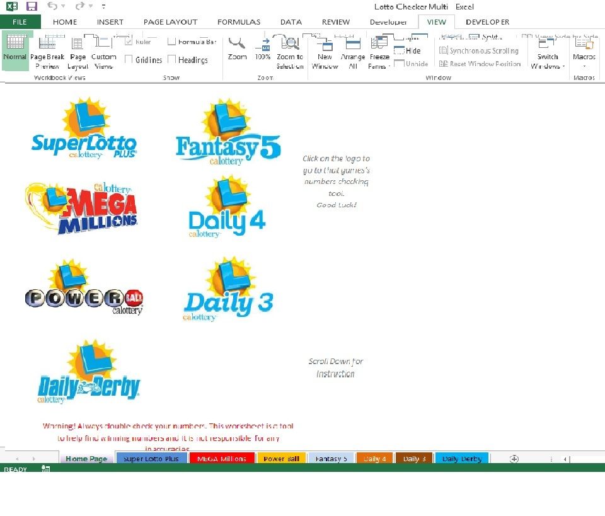Set zoom to 100%

pos(263,49)
